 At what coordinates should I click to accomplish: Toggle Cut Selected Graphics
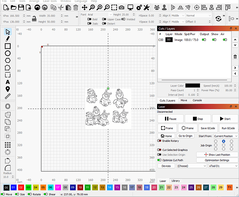tap(159, 150)
